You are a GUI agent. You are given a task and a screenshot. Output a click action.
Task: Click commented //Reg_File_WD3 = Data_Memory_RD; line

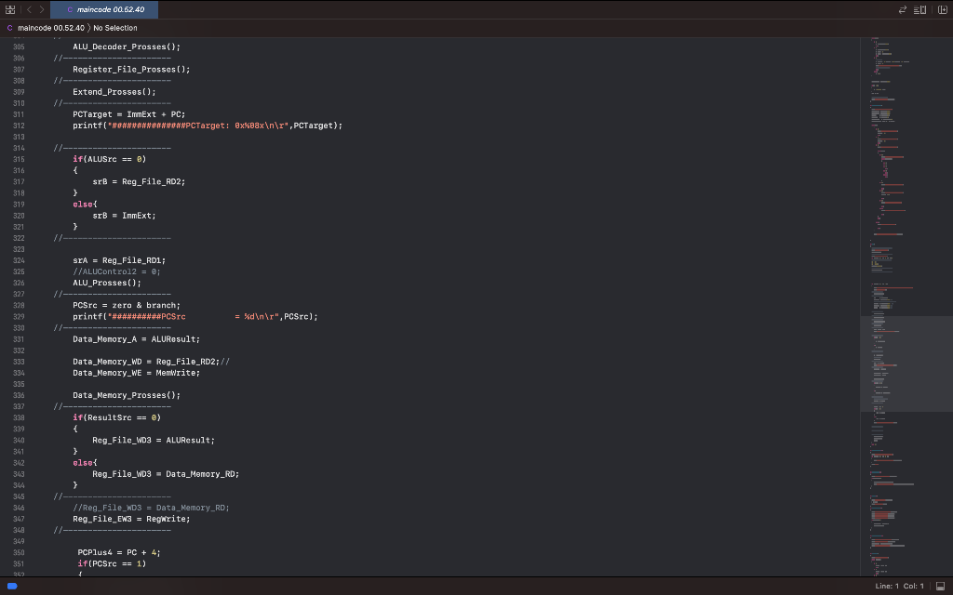click(151, 508)
